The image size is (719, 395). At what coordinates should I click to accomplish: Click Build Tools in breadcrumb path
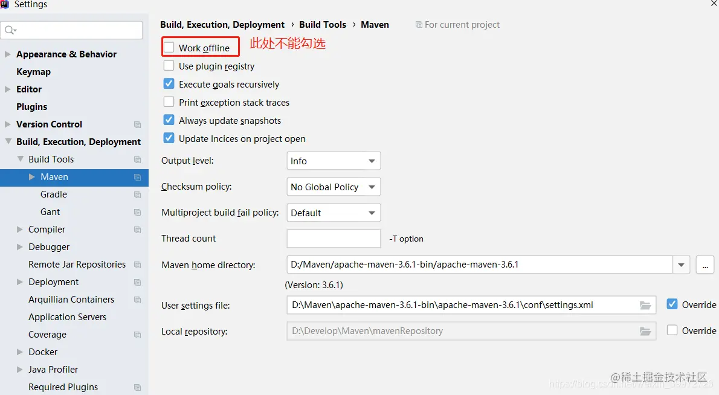pyautogui.click(x=323, y=25)
